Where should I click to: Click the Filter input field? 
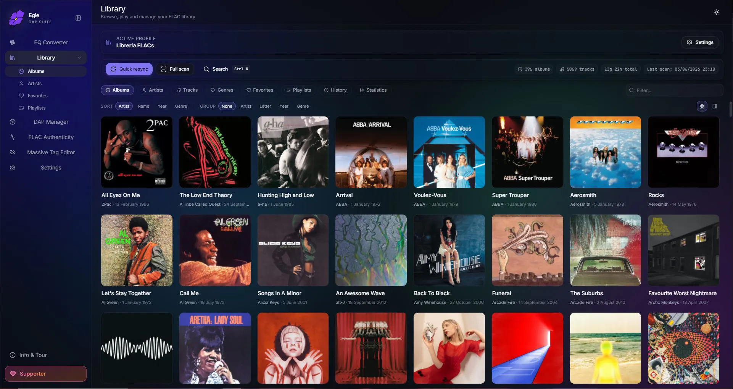(x=674, y=90)
